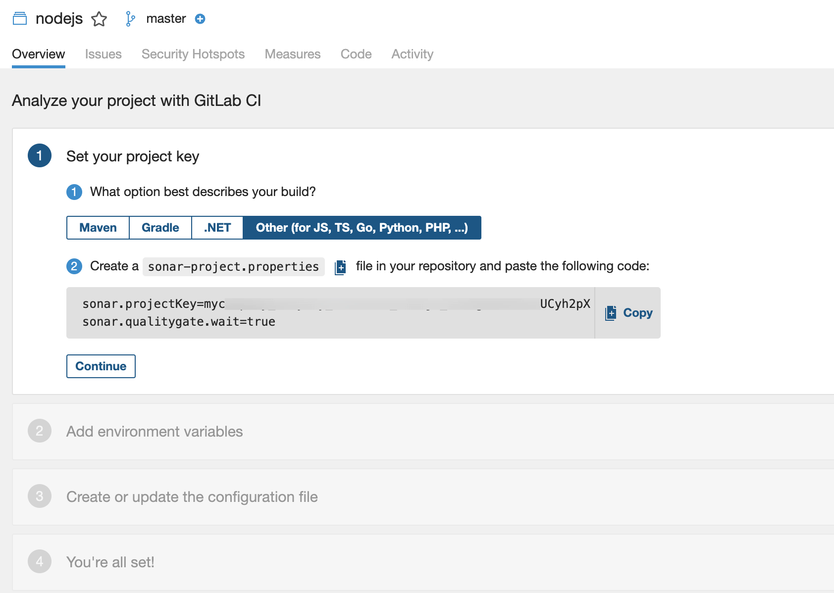Click the step 2 numbered circle

coord(40,431)
